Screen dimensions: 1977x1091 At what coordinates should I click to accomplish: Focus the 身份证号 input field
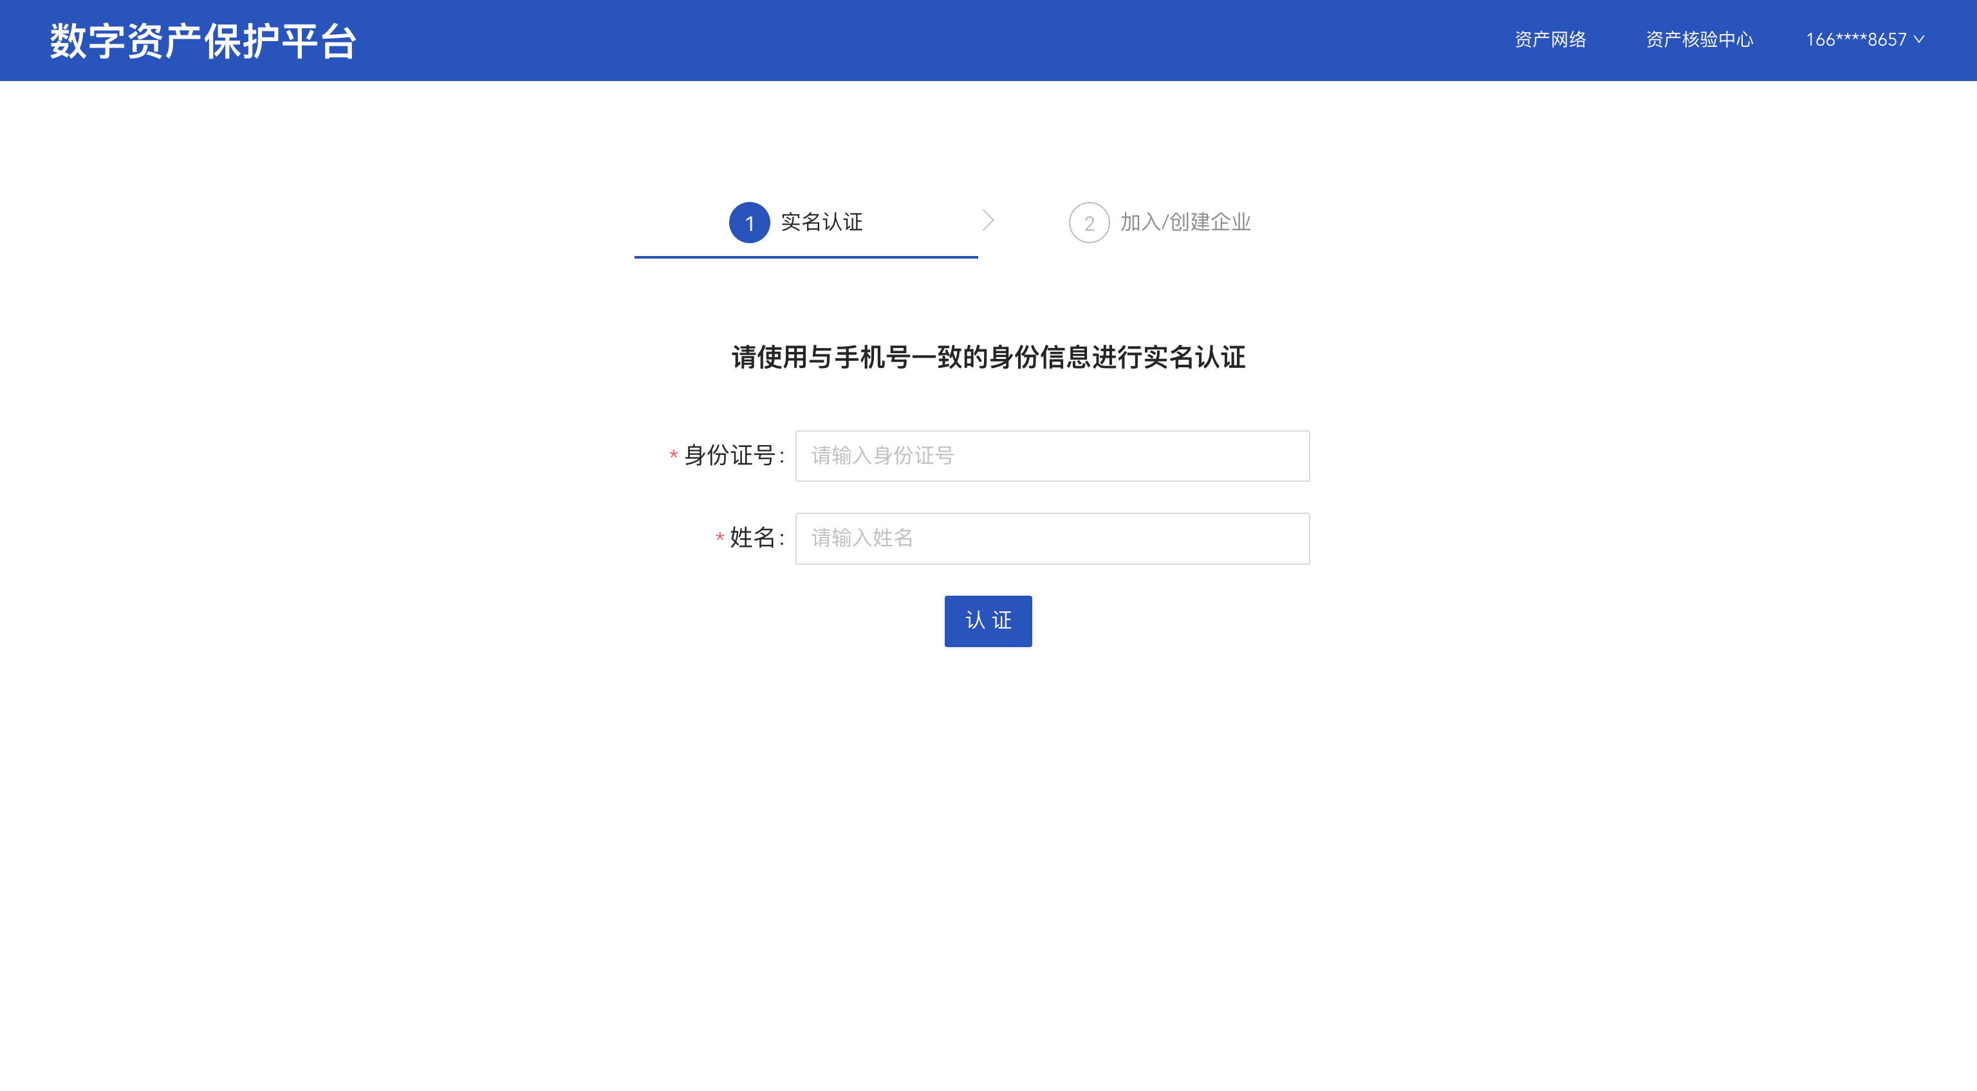pos(1052,455)
